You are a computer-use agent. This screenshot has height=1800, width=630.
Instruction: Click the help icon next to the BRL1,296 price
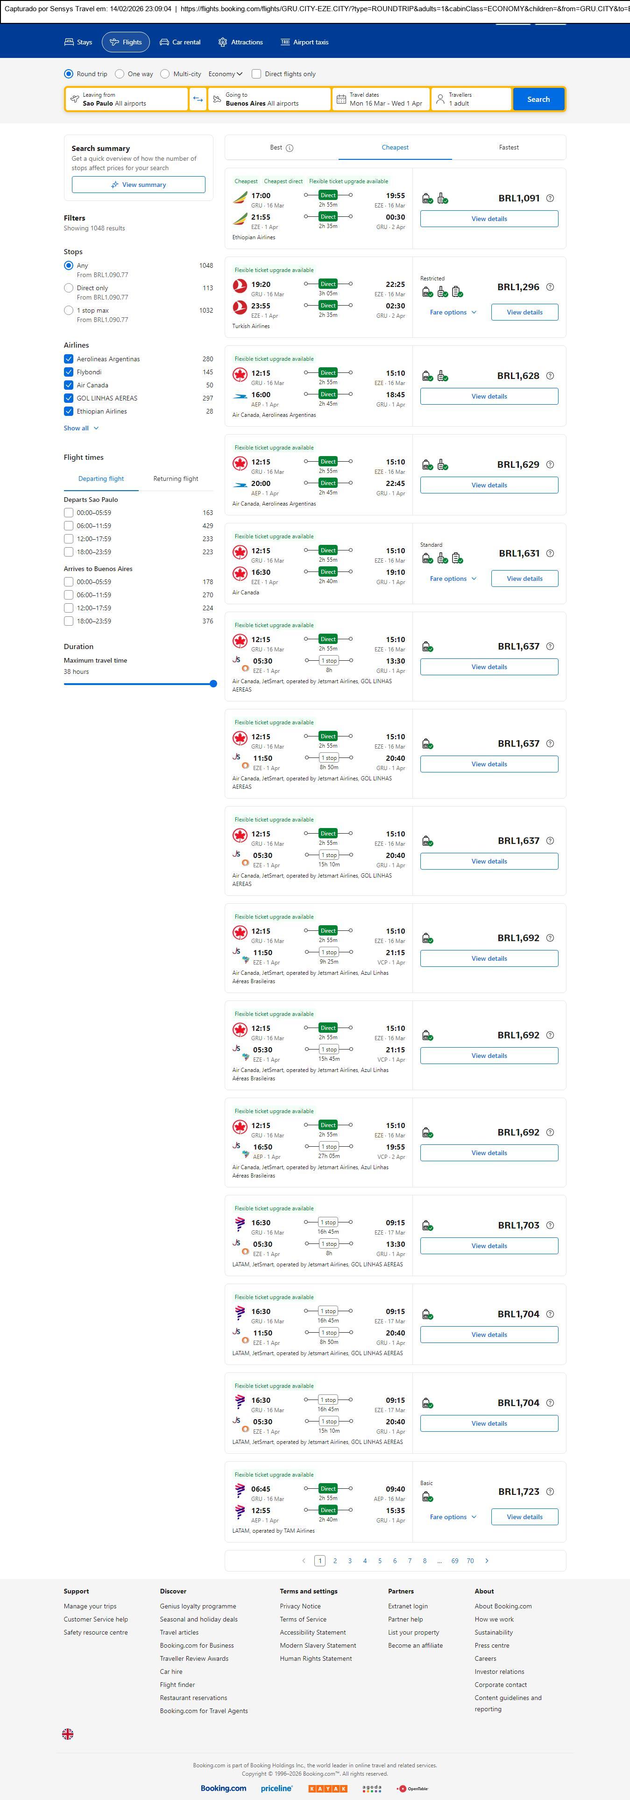(550, 287)
